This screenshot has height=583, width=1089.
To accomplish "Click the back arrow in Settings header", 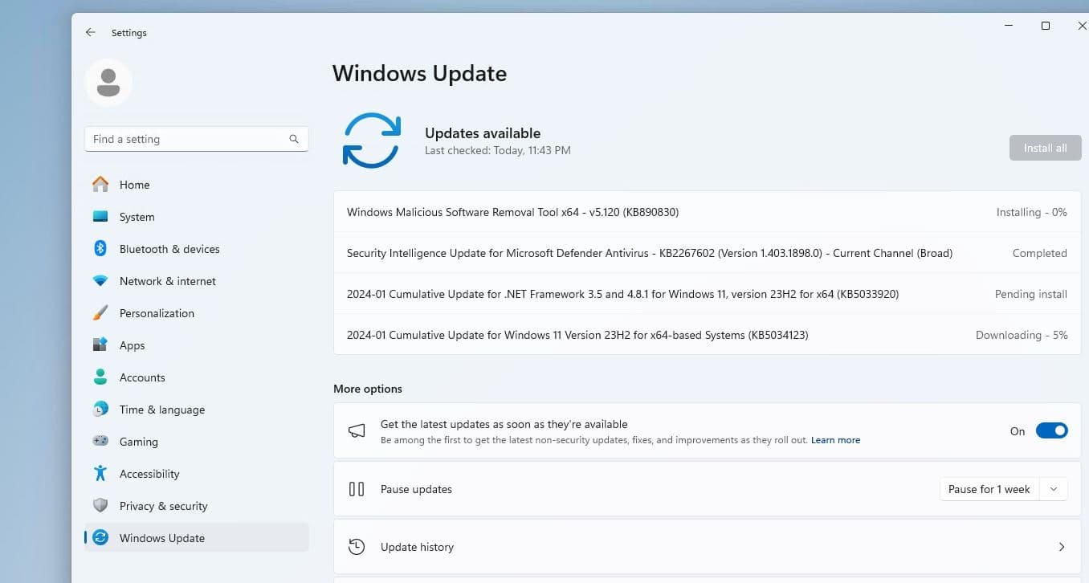I will click(91, 33).
